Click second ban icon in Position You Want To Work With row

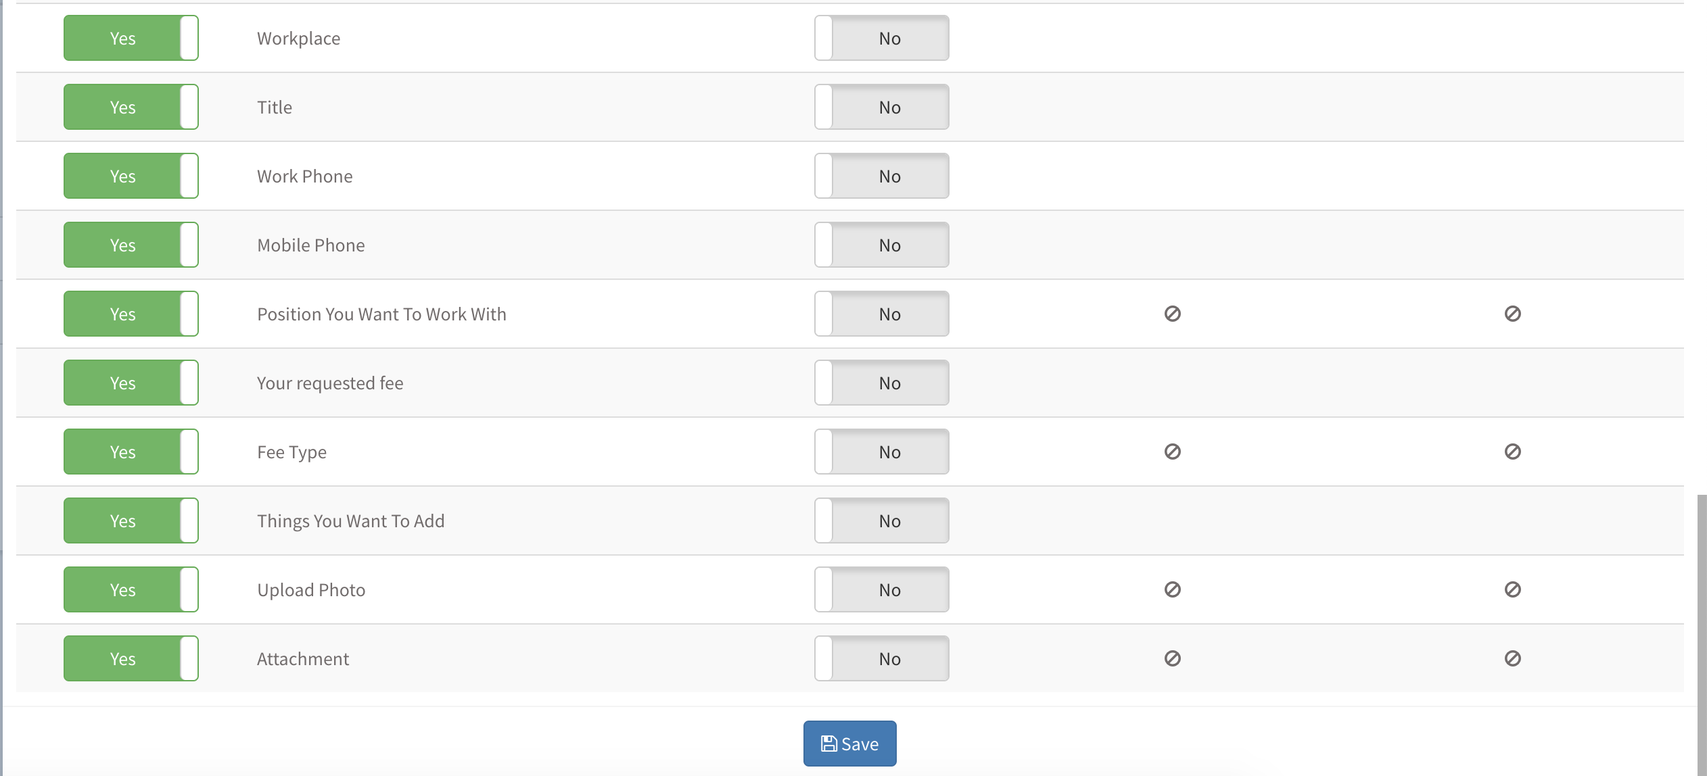(x=1513, y=314)
